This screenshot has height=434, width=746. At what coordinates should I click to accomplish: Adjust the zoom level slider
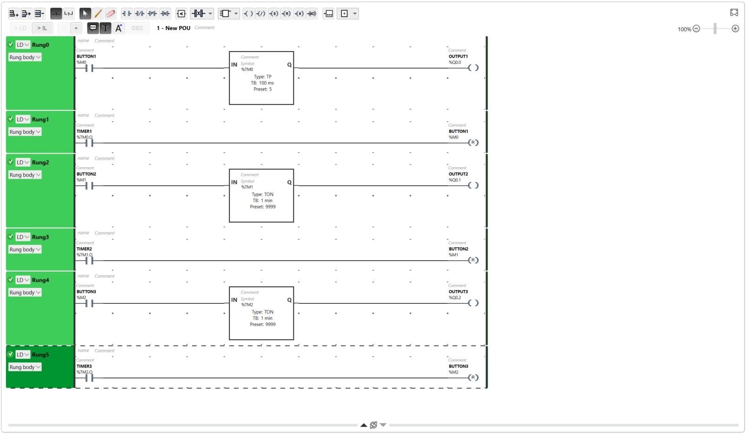click(715, 29)
